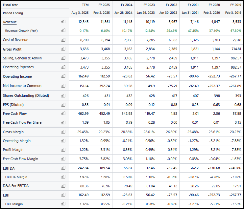View chart for Operating Margin row
The image size is (244, 209).
63,141
